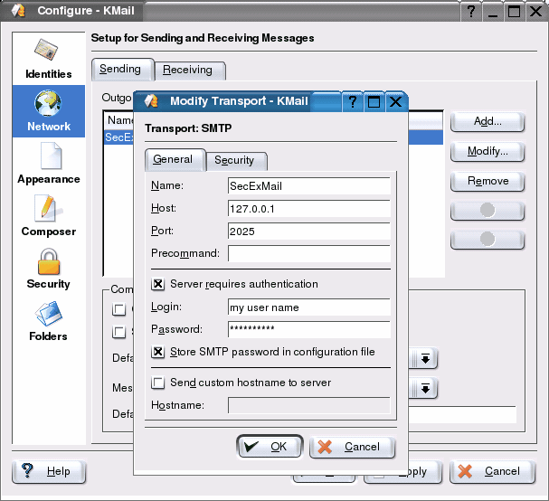Select the Network globe icon
The height and width of the screenshot is (501, 549).
pyautogui.click(x=48, y=103)
